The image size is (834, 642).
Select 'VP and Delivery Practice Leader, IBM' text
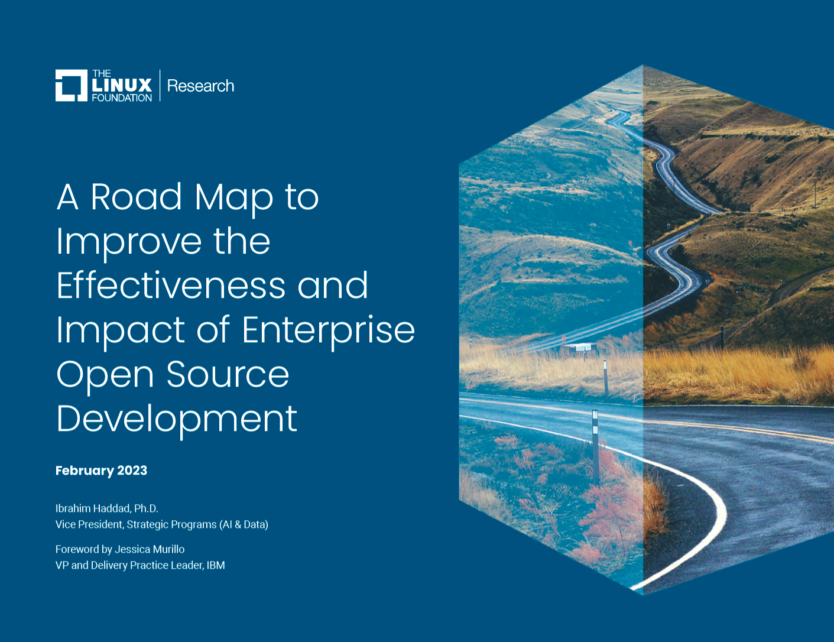(140, 565)
